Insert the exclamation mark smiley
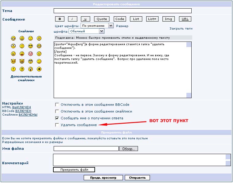233x183 pixels. pos(13,69)
